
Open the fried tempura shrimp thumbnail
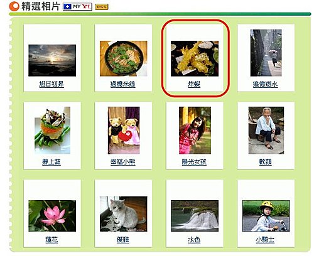(x=195, y=58)
